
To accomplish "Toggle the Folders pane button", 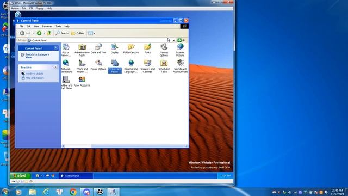I will (78, 33).
